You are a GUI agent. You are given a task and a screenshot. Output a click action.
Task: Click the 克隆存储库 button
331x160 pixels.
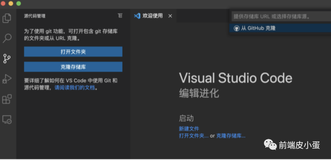click(73, 67)
